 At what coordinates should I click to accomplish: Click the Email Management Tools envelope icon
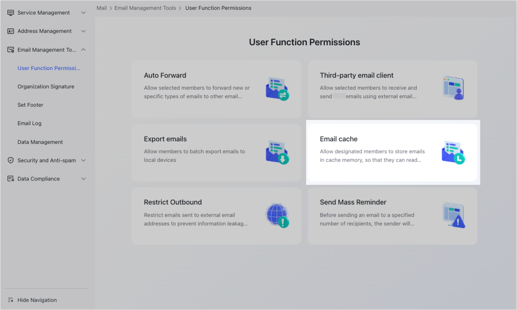tap(10, 50)
